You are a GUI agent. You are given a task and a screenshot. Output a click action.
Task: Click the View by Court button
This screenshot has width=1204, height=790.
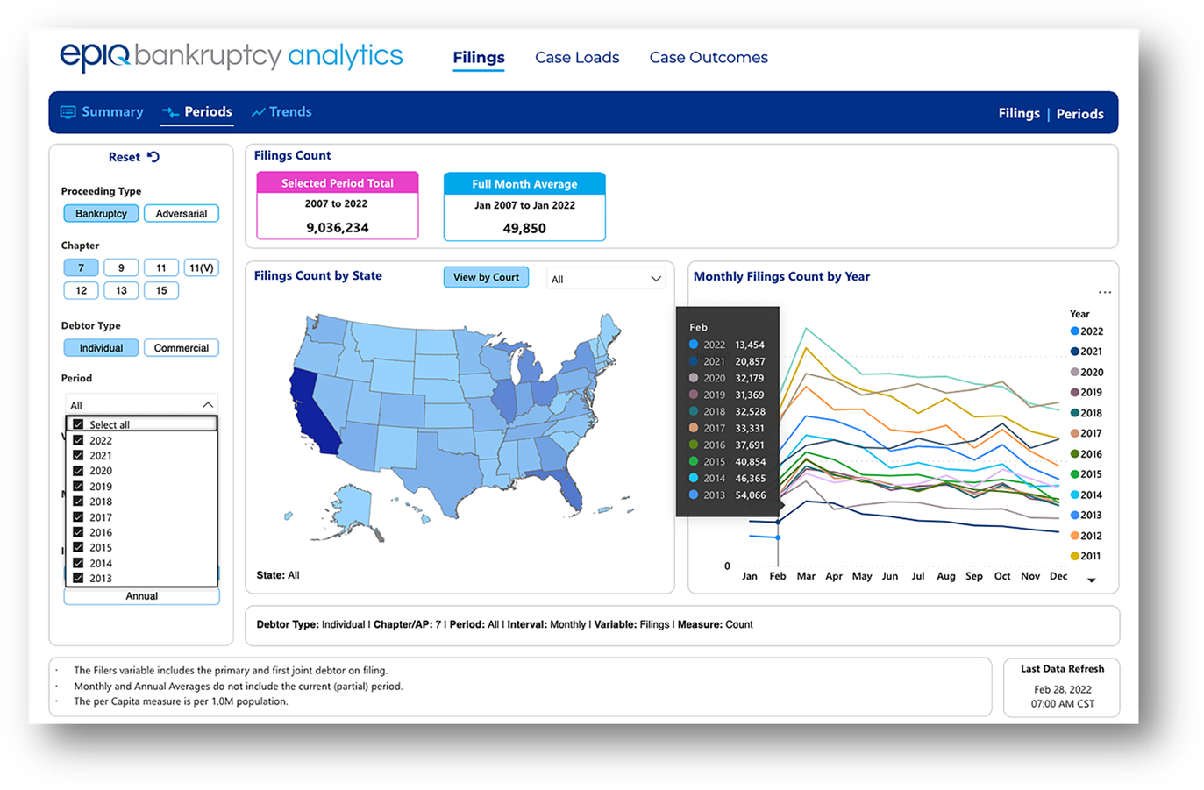486,277
